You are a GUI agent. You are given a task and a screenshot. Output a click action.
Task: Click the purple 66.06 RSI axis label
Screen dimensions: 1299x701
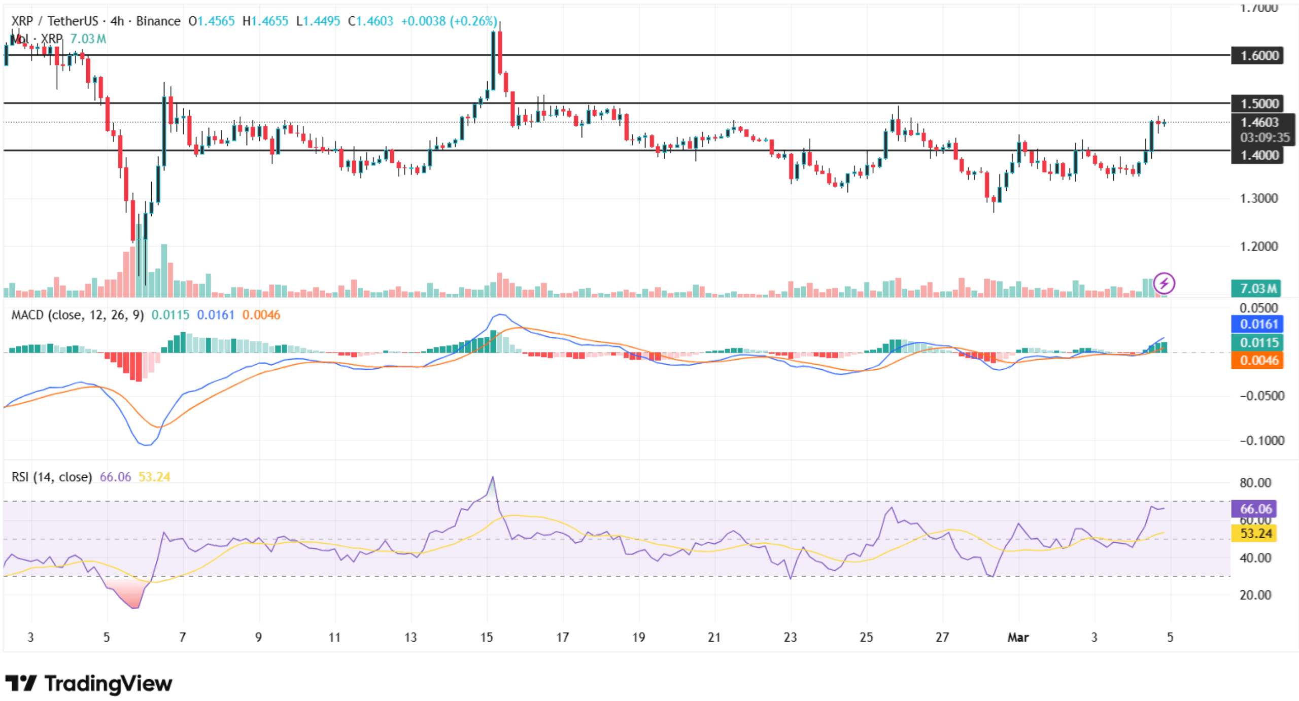1253,509
